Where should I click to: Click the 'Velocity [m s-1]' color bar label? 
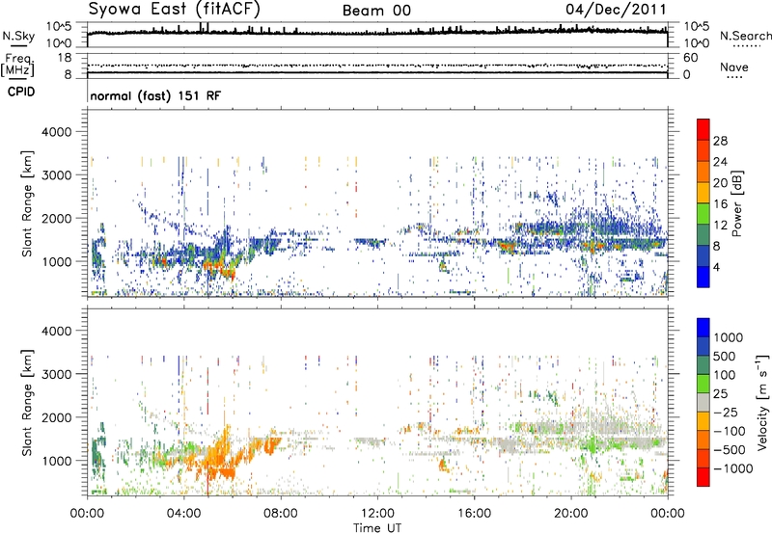coord(762,402)
